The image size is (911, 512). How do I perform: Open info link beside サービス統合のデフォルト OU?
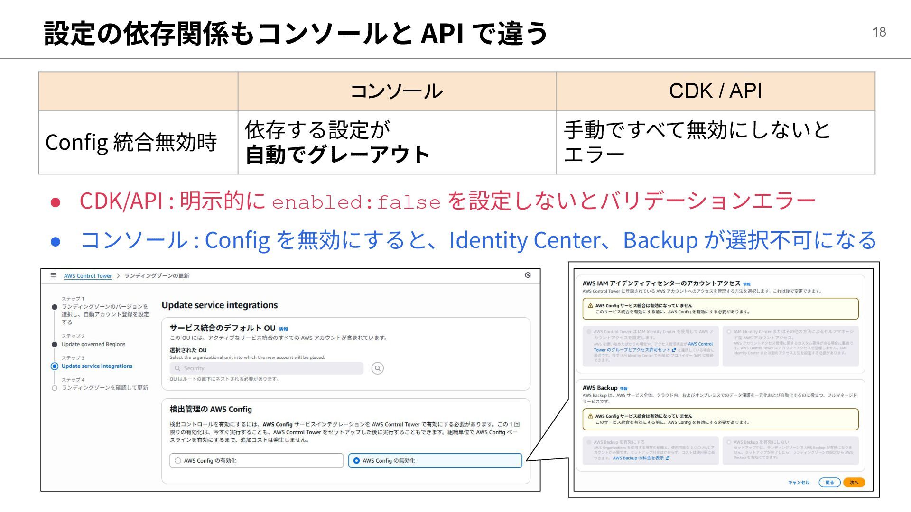(x=283, y=329)
